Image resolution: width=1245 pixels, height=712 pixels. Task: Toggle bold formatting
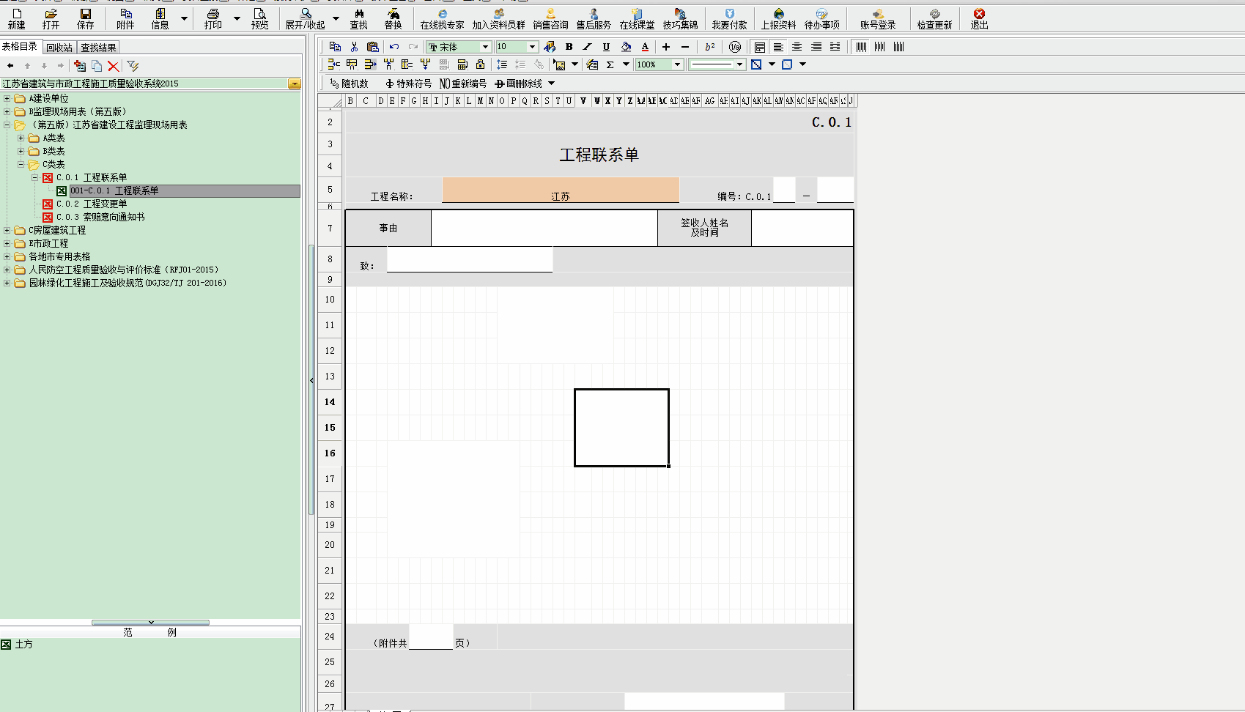click(x=569, y=47)
